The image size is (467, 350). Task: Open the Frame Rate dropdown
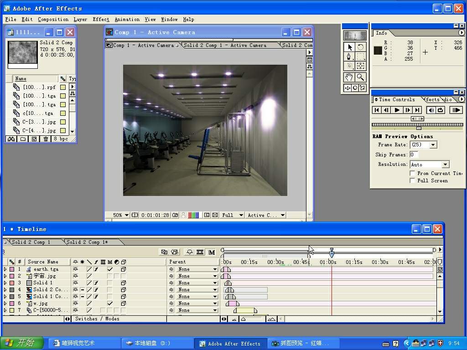tap(433, 145)
